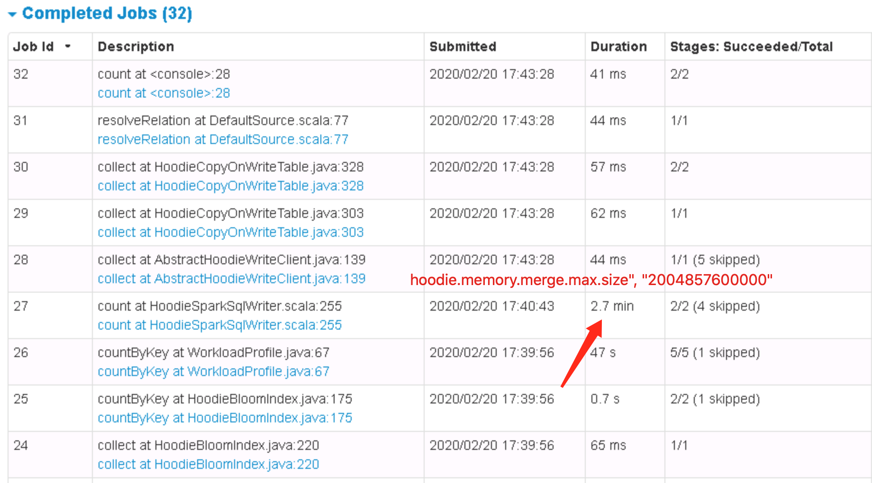Click the 57 ms duration value
Viewport: 872px width, 483px height.
coord(608,167)
